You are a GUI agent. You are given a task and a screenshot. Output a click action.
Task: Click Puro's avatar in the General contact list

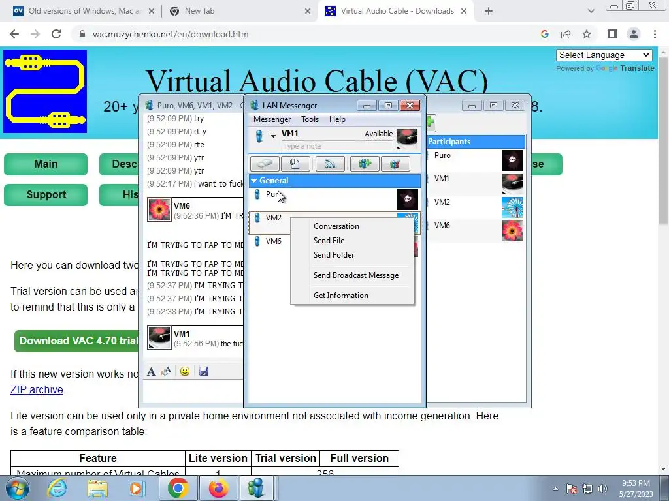point(408,200)
